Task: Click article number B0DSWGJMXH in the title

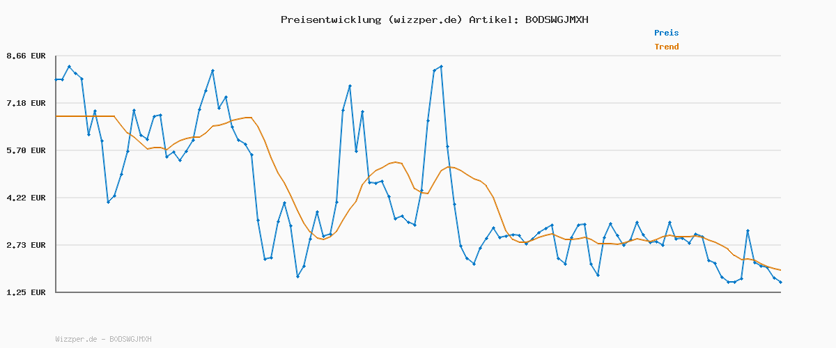Action: [556, 19]
